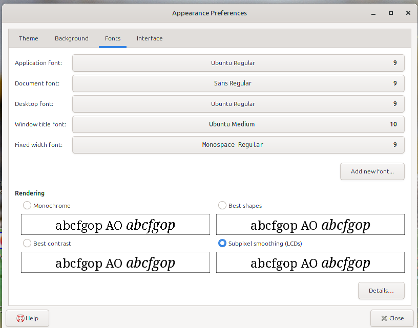Select the Best shapes rendering option
The width and height of the screenshot is (418, 328).
222,205
